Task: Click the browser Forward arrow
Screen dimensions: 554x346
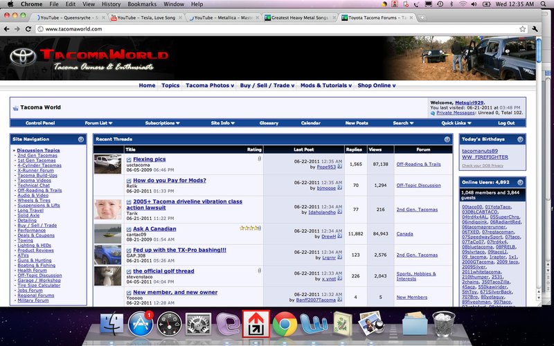Action: click(17, 29)
